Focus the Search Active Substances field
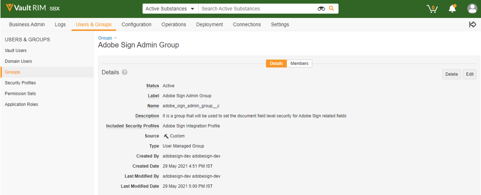This screenshot has width=481, height=195. pos(256,9)
